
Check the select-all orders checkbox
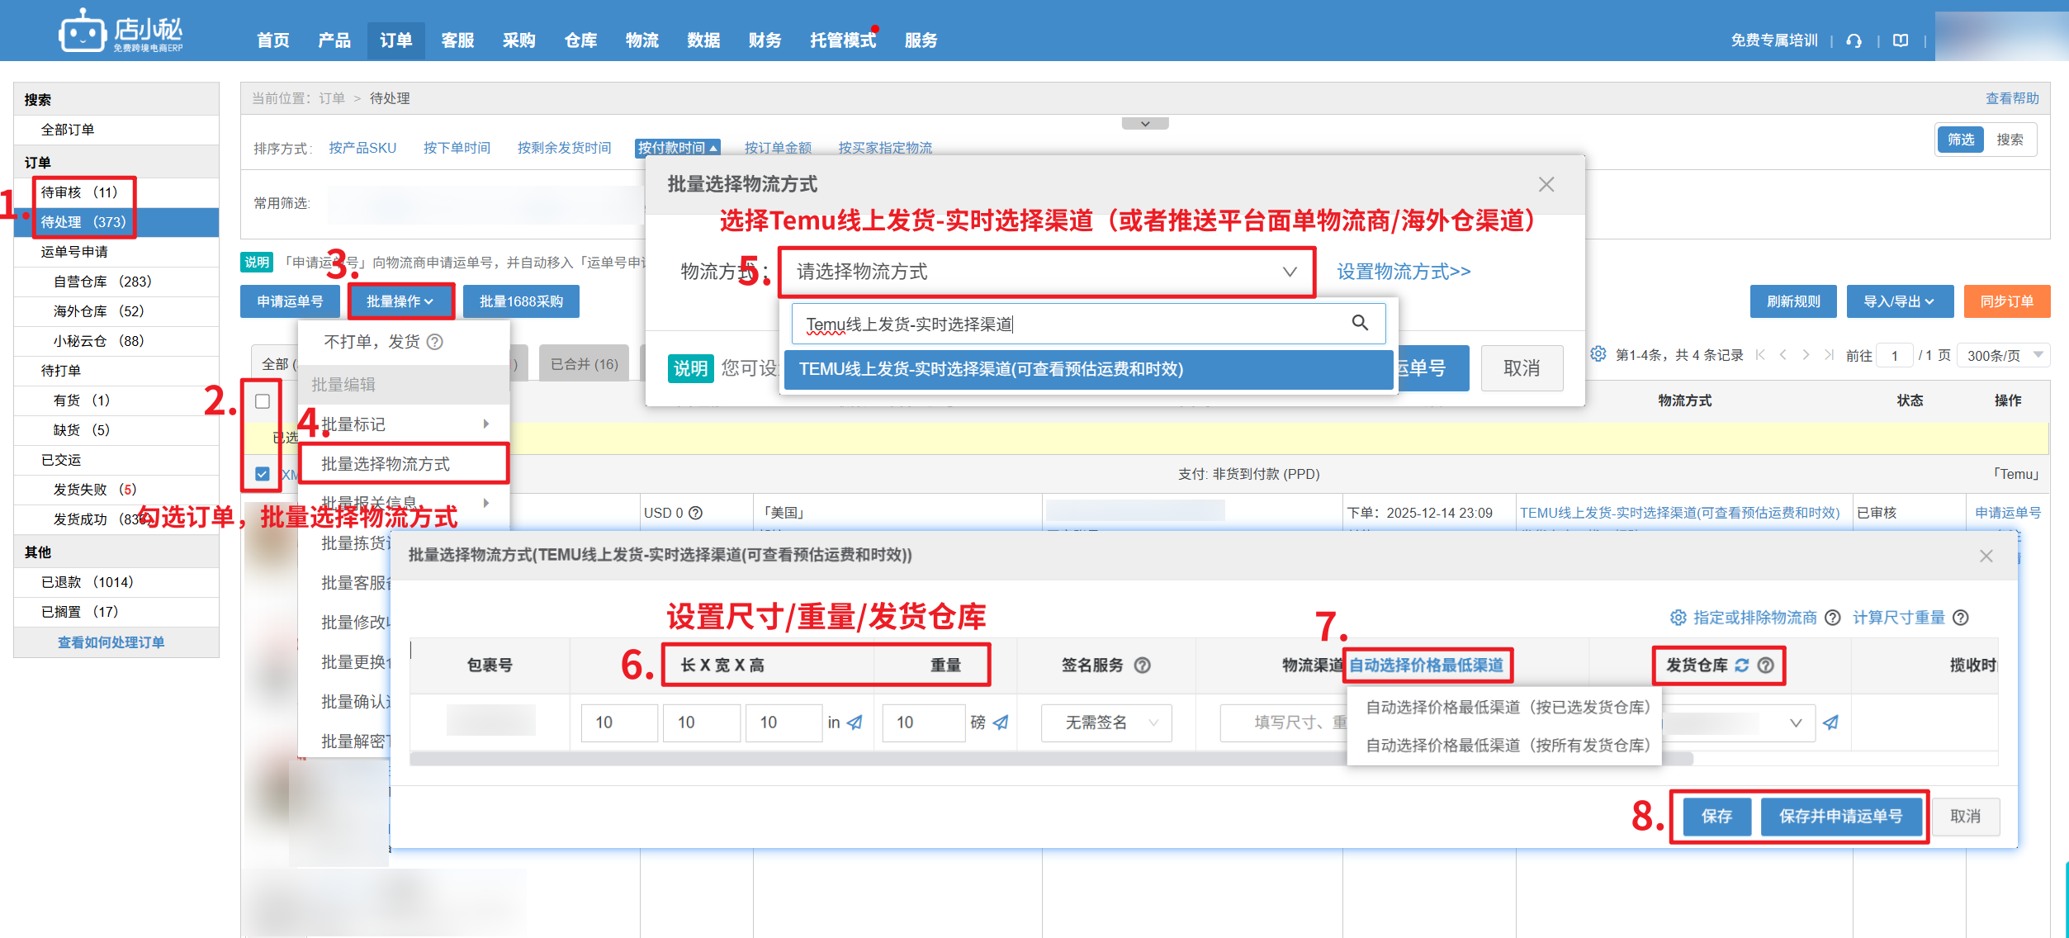point(263,401)
